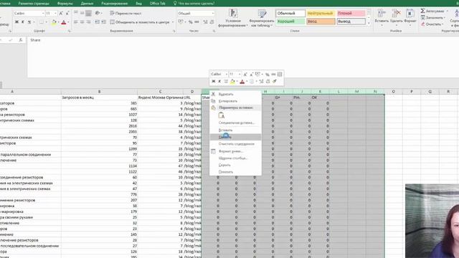Click Объединить и поместить в центре
Viewport: 459px width, 258px height.
tap(140, 22)
